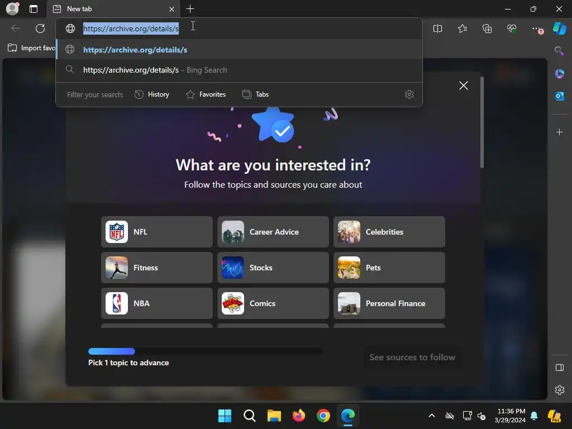Click the browser back arrow
Image resolution: width=572 pixels, height=429 pixels.
15,28
